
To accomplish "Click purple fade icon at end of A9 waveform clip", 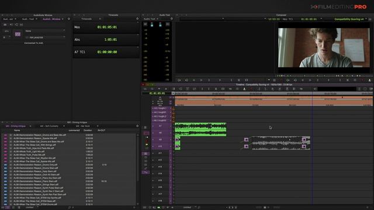I will point(304,139).
